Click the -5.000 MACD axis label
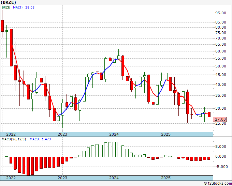This screenshot has height=186, width=232. click(x=220, y=167)
